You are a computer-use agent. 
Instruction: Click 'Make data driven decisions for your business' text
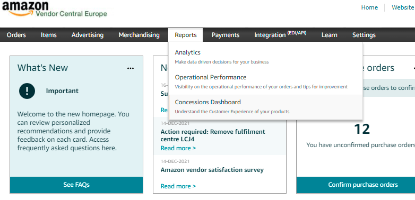coord(222,62)
